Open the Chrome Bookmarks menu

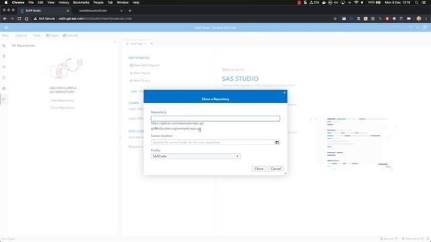pos(81,3)
